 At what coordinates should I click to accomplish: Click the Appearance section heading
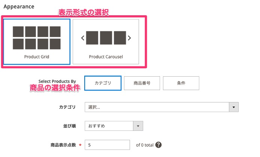click(x=19, y=7)
